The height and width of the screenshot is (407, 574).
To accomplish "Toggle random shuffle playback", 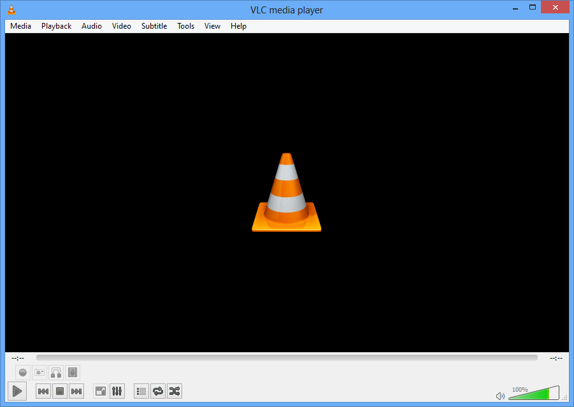I will (175, 391).
